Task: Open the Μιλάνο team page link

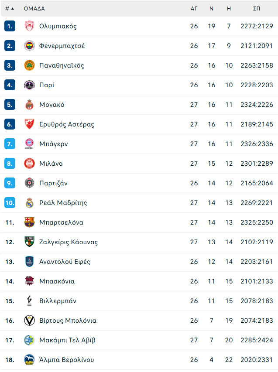Action: [51, 164]
